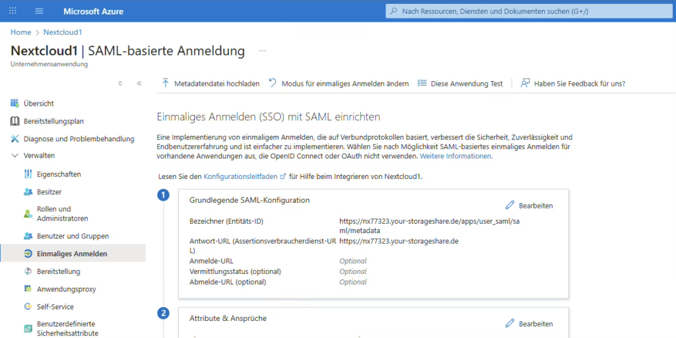
Task: Click the pencil icon in Grundlegende SAML-Konfiguration
Action: (x=510, y=205)
